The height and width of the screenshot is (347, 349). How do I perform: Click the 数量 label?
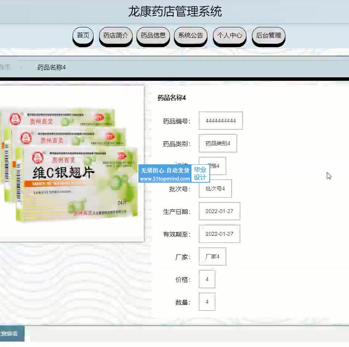coord(183,303)
